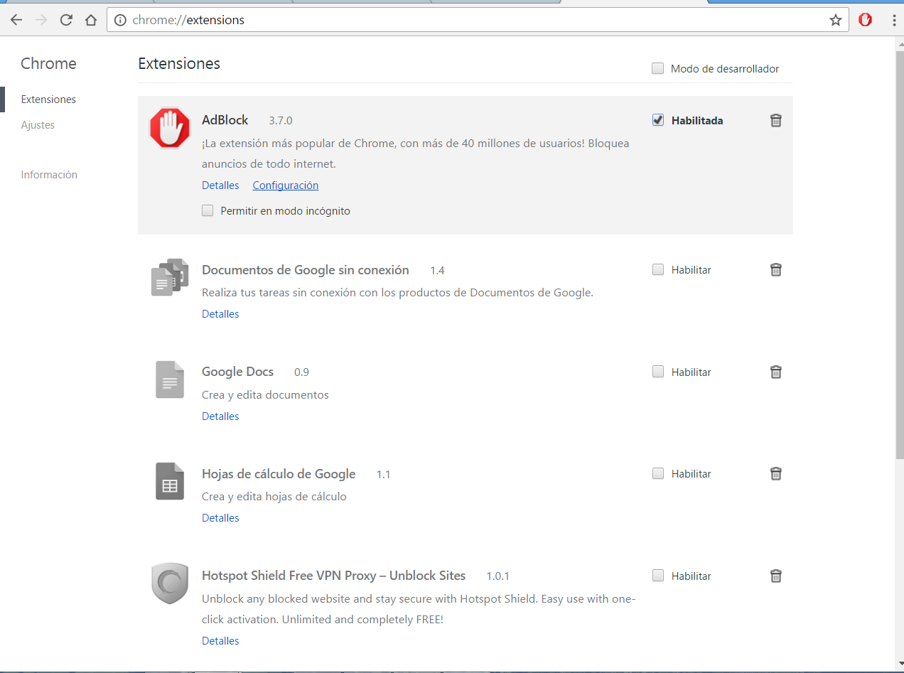Click the Hojas de cálculo spreadsheet logo

(x=170, y=481)
